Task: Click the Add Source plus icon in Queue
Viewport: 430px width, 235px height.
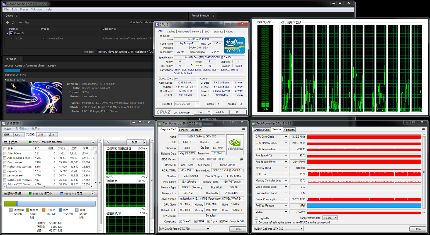Action: [x=7, y=22]
